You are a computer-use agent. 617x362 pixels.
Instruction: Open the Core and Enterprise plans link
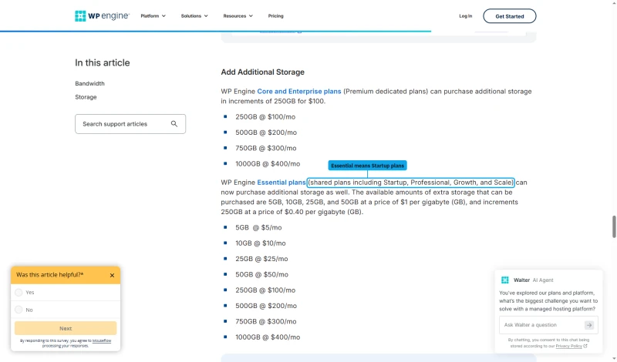299,91
